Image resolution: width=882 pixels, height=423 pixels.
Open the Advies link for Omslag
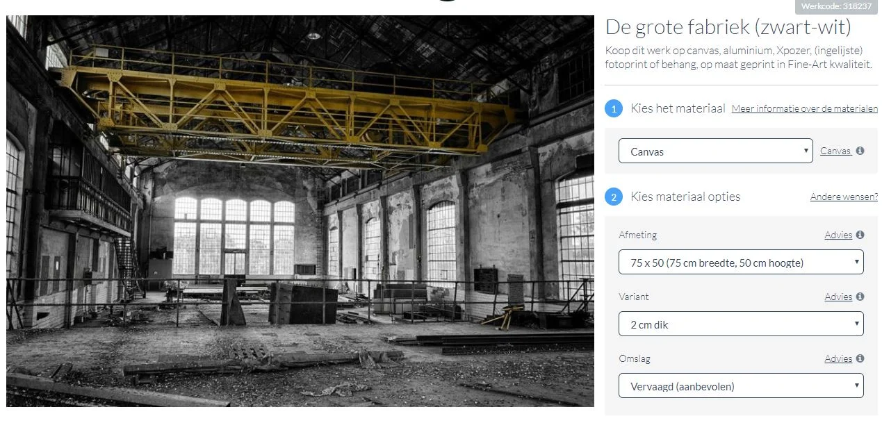[x=838, y=358]
